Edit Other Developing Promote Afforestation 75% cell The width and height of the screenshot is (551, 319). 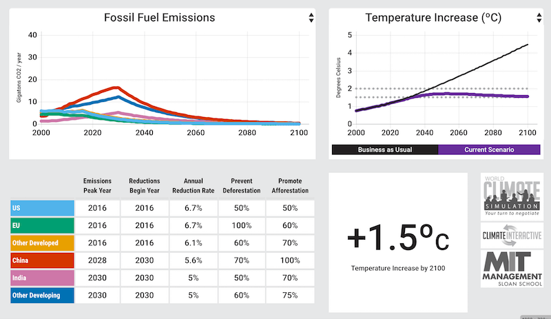[290, 296]
